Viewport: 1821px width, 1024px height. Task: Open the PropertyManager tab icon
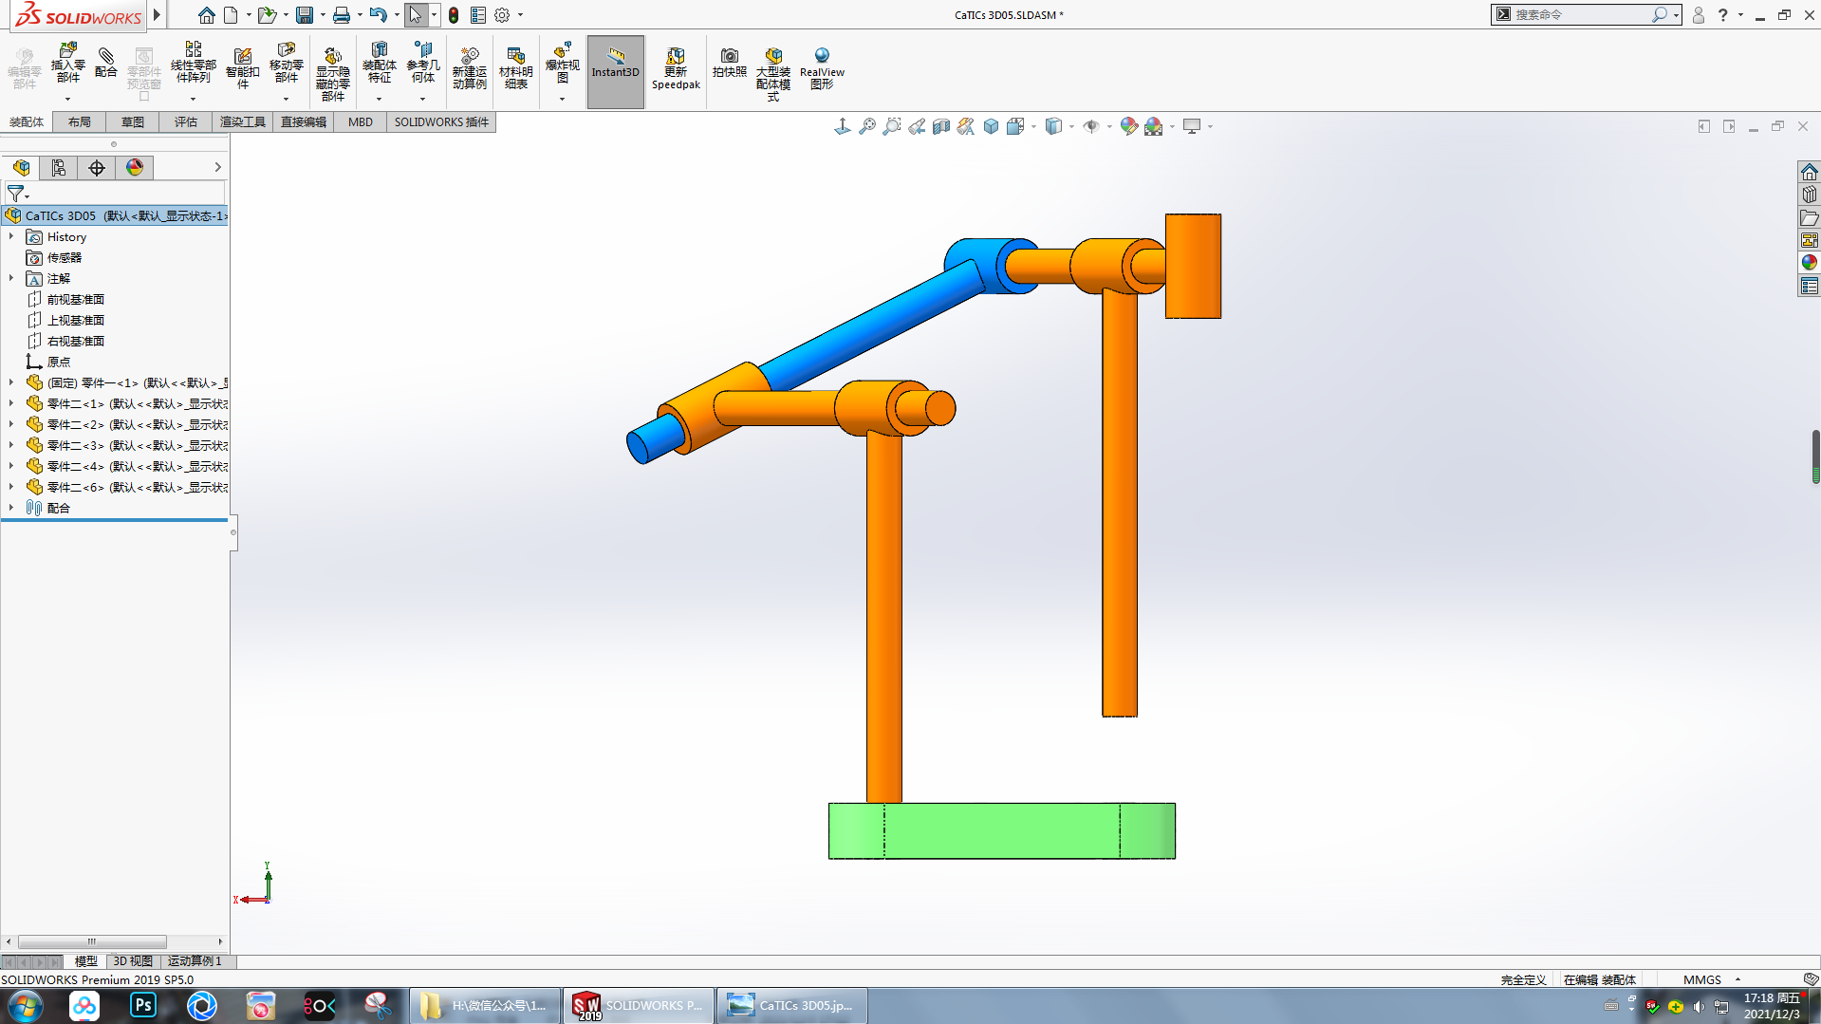click(x=59, y=168)
